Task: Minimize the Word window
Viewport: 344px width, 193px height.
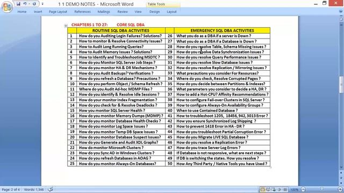Action: point(316,4)
